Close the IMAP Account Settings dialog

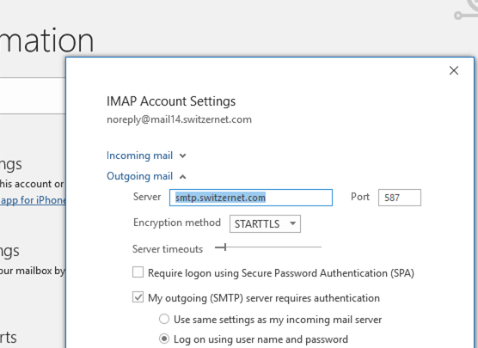[454, 70]
